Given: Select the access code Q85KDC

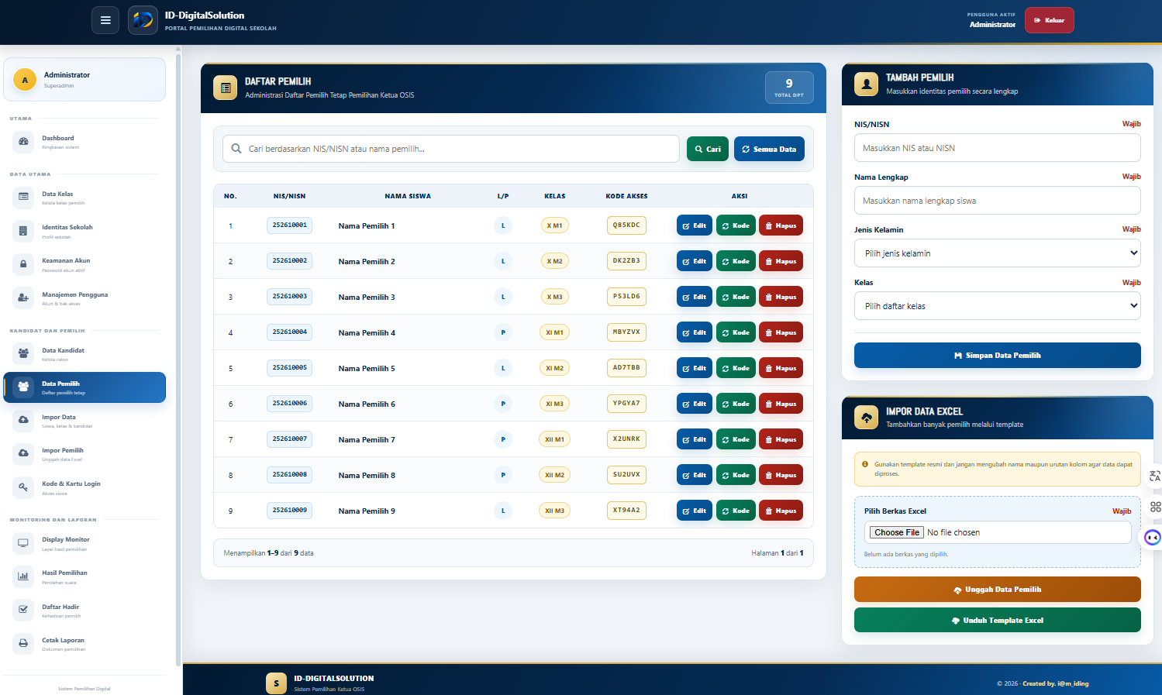Looking at the screenshot, I should click(626, 225).
